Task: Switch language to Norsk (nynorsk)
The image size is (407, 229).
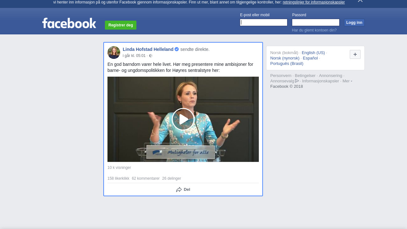Action: (x=285, y=58)
